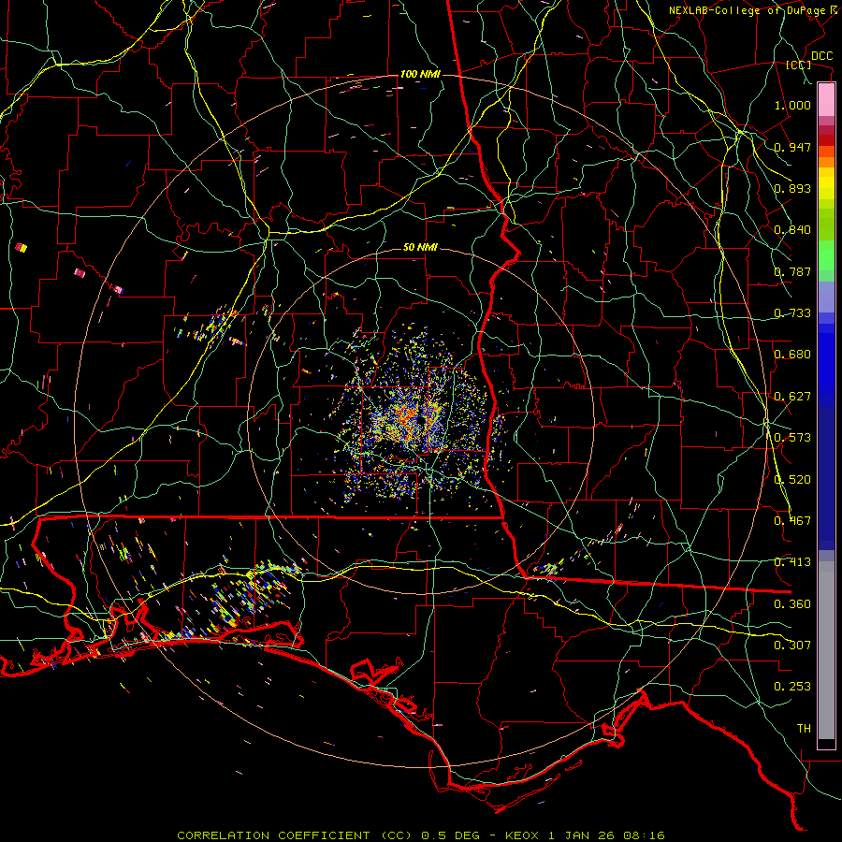
Task: Click the 0.467 scale value
Action: click(792, 521)
